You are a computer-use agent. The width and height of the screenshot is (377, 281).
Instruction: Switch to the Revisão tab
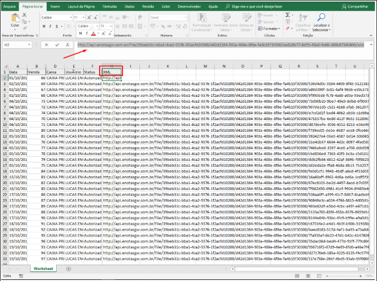(148, 6)
